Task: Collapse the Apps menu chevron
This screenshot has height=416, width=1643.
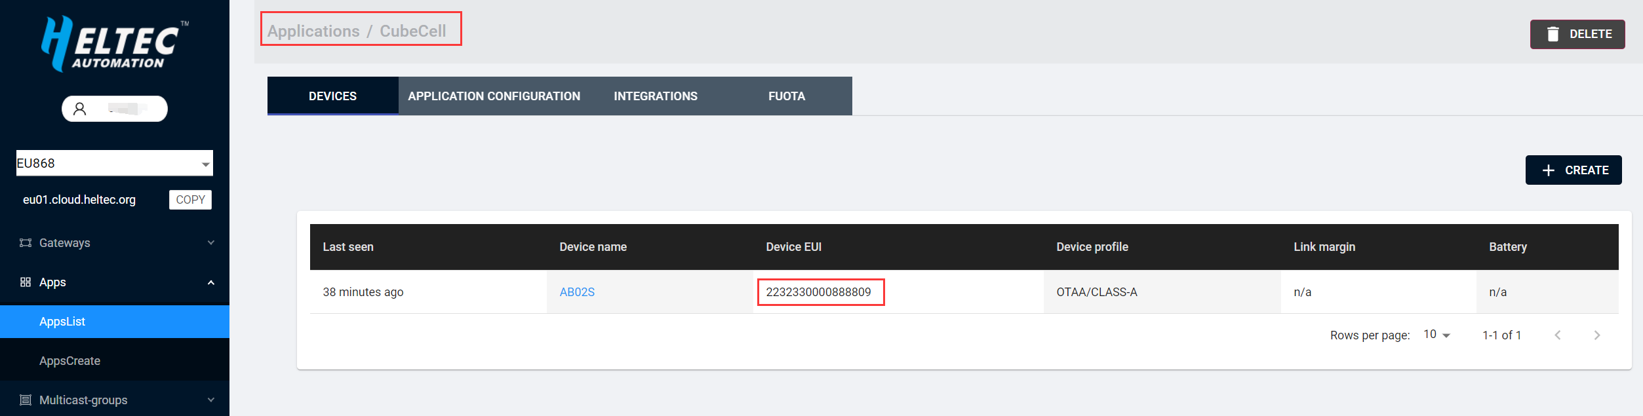Action: (211, 282)
